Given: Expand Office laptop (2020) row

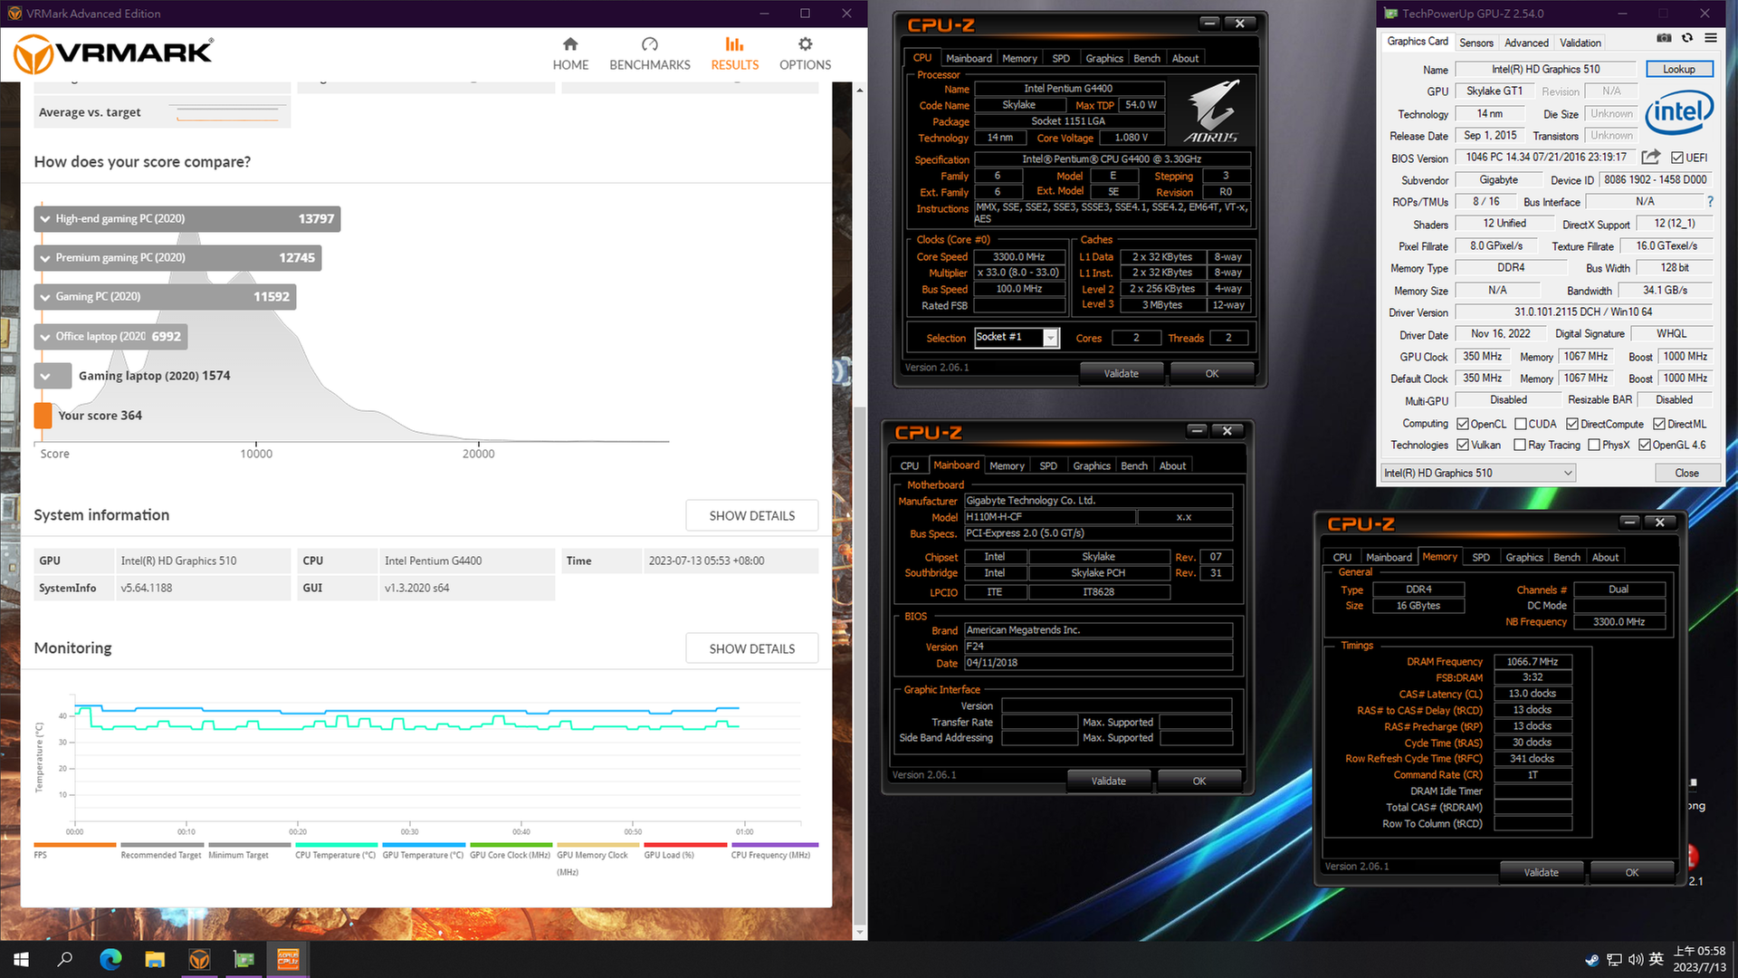Looking at the screenshot, I should (110, 336).
